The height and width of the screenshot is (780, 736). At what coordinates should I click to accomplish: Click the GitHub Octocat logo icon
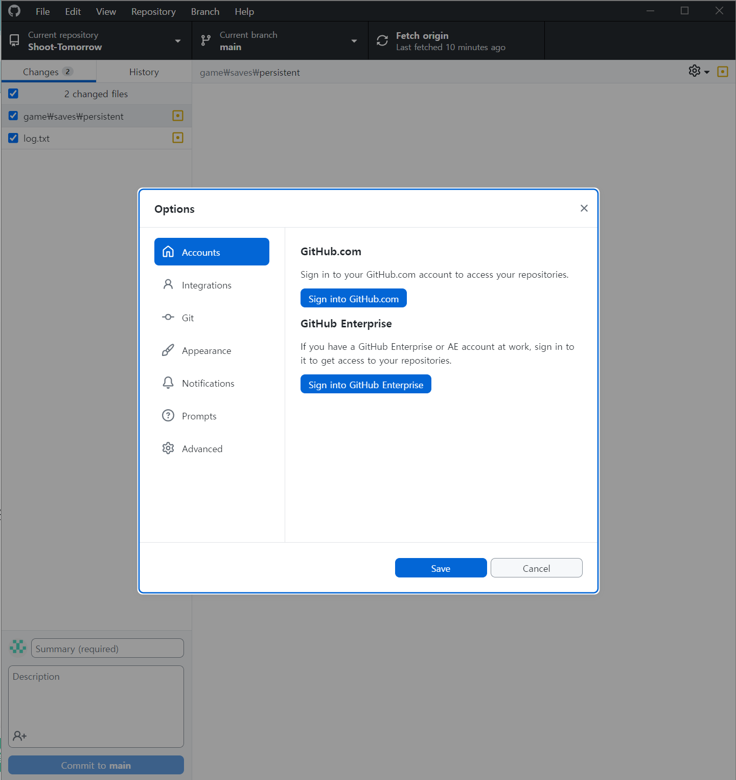pyautogui.click(x=14, y=11)
